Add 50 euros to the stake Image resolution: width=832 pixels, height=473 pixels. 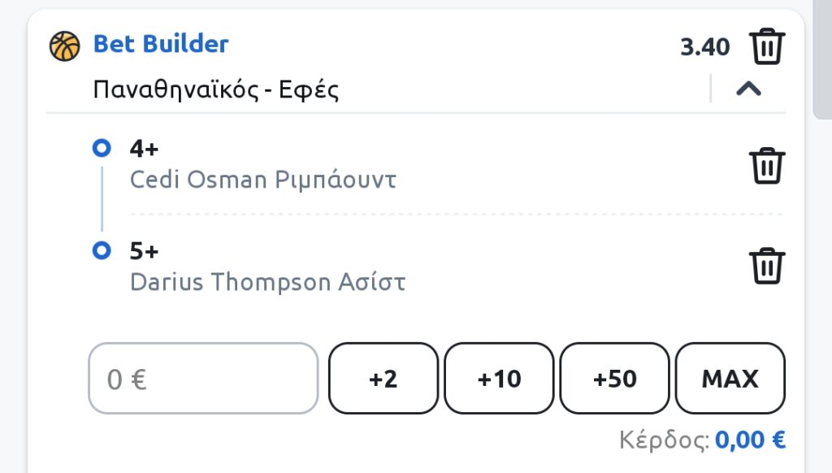pos(614,379)
